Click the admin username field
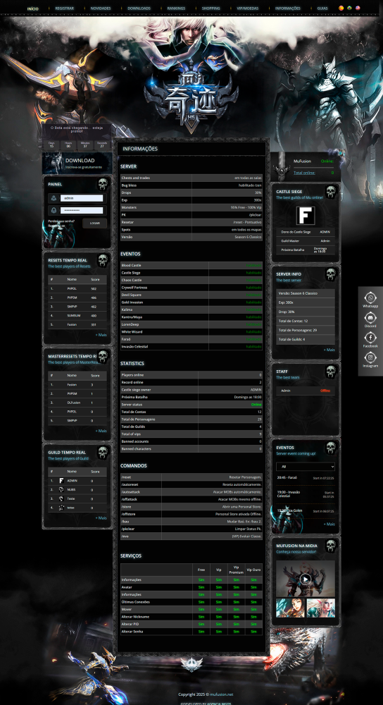This screenshot has height=705, width=383. click(x=81, y=198)
